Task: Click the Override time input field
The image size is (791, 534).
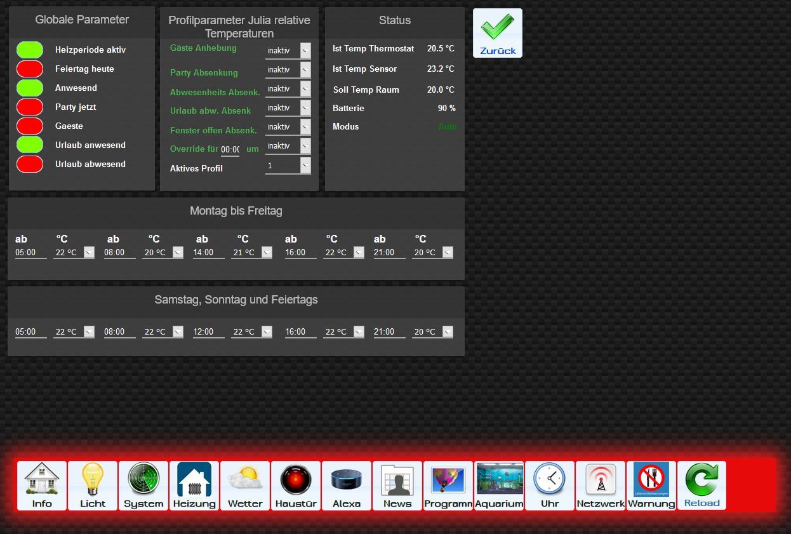Action: 230,149
